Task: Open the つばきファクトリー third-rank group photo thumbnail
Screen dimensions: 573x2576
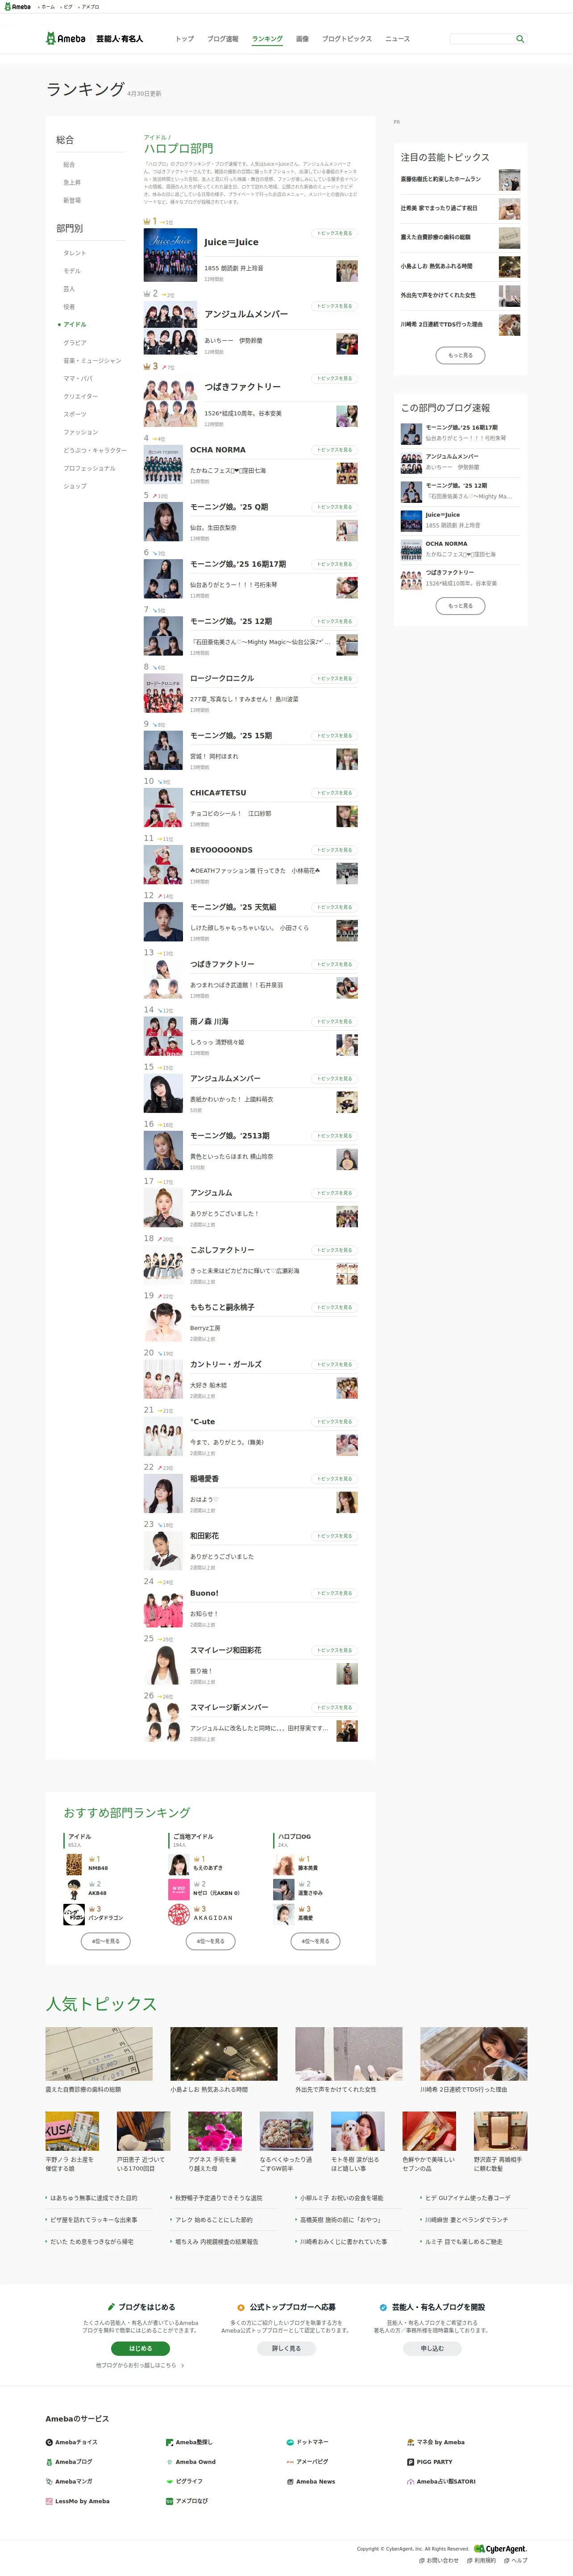Action: coord(170,388)
